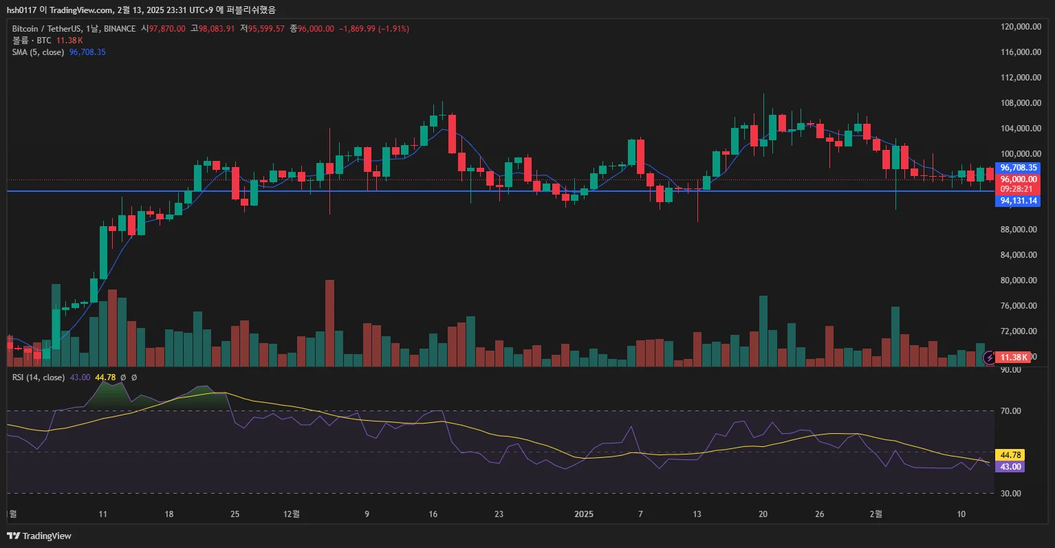Click the date label 23 on time axis
The width and height of the screenshot is (1055, 548).
pyautogui.click(x=499, y=514)
